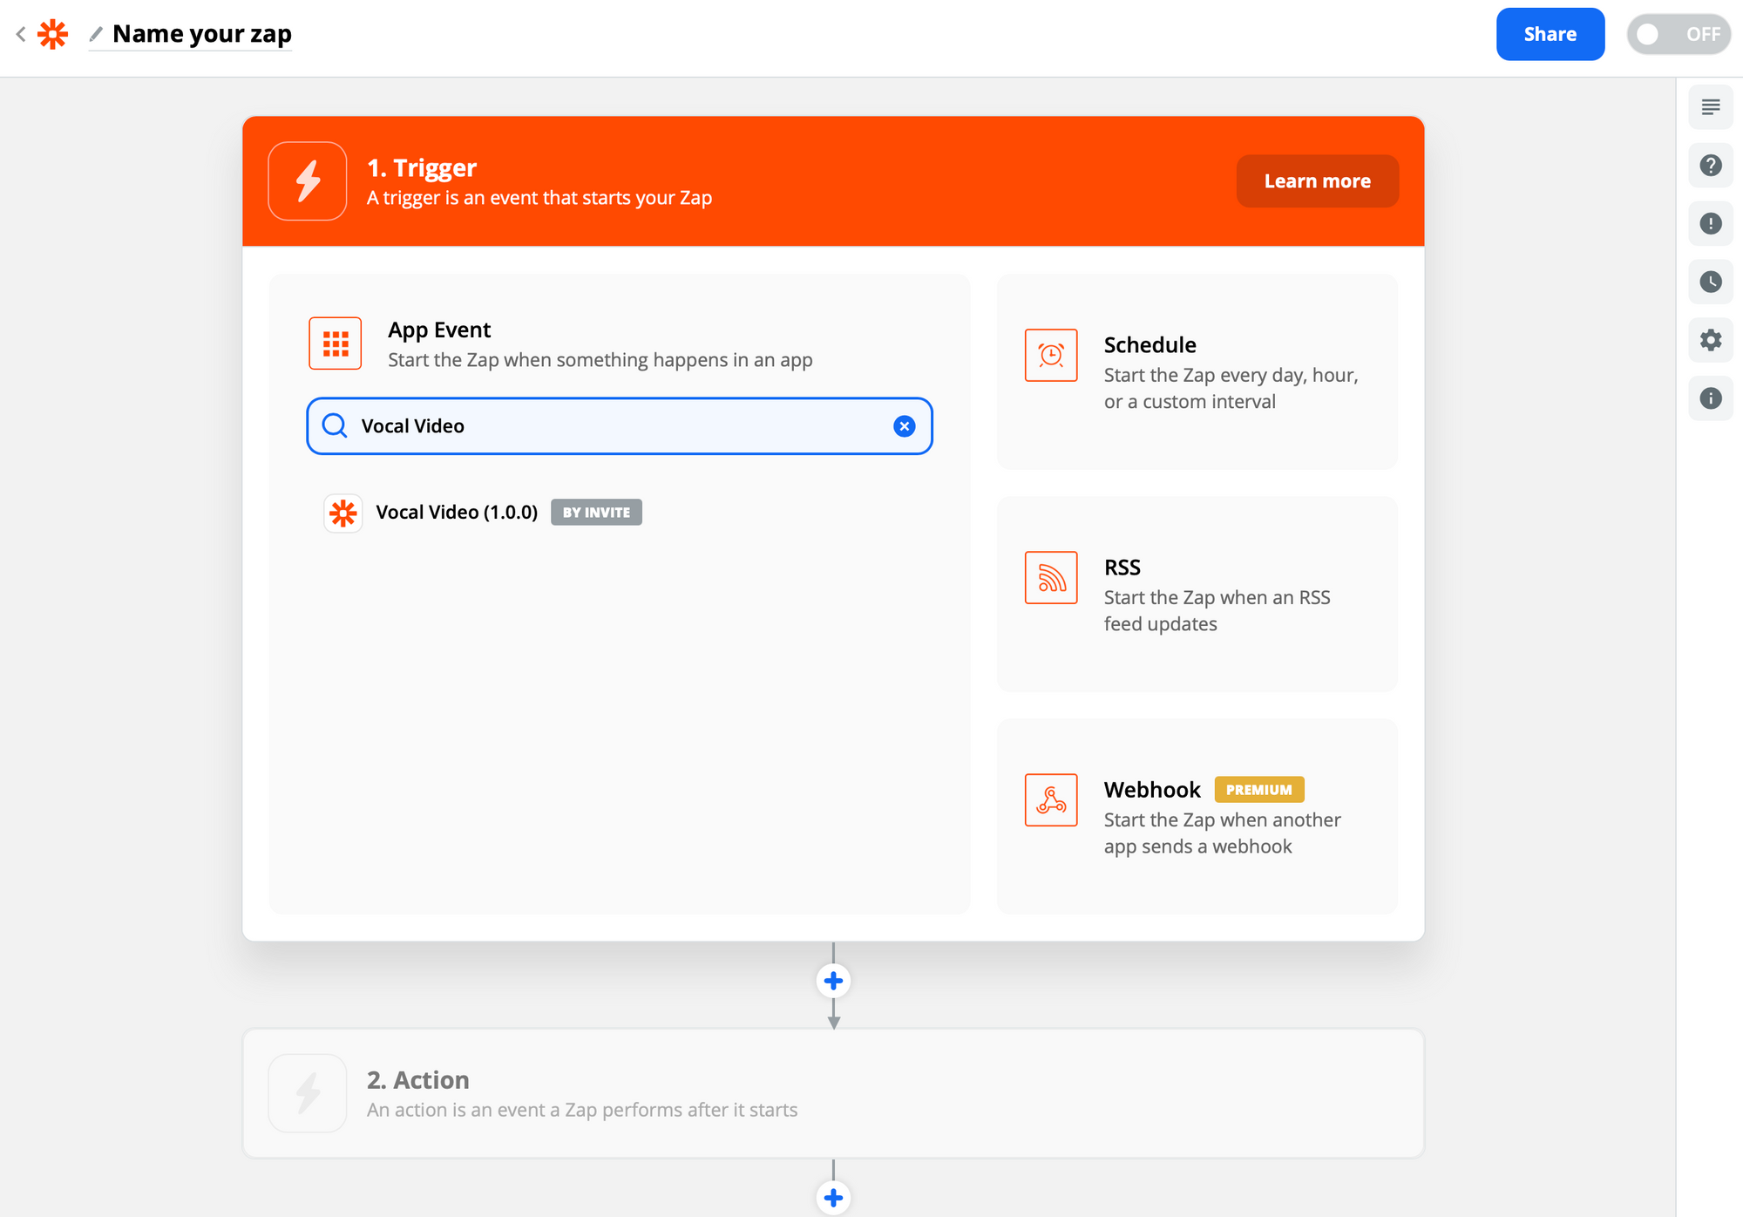Image resolution: width=1743 pixels, height=1217 pixels.
Task: Turn on the zap OFF toggle
Action: click(x=1678, y=34)
